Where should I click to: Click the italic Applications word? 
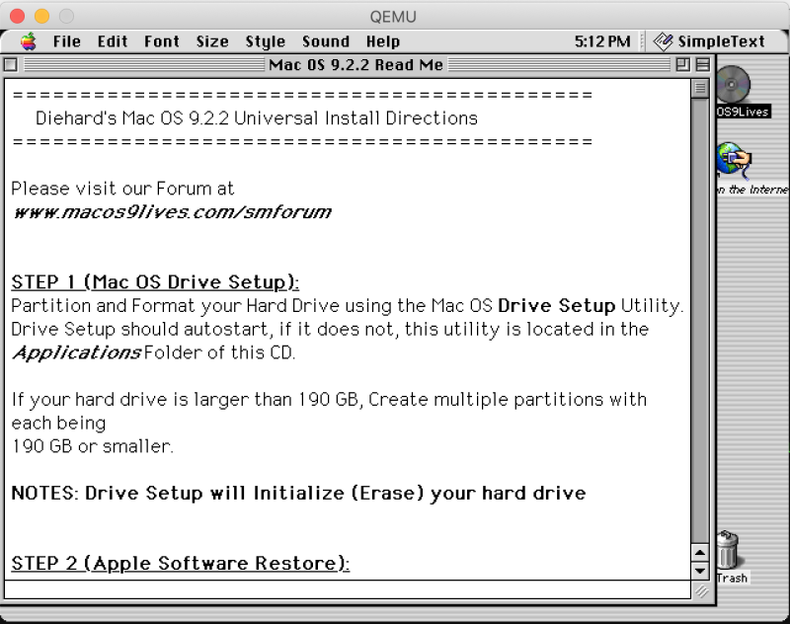click(77, 352)
